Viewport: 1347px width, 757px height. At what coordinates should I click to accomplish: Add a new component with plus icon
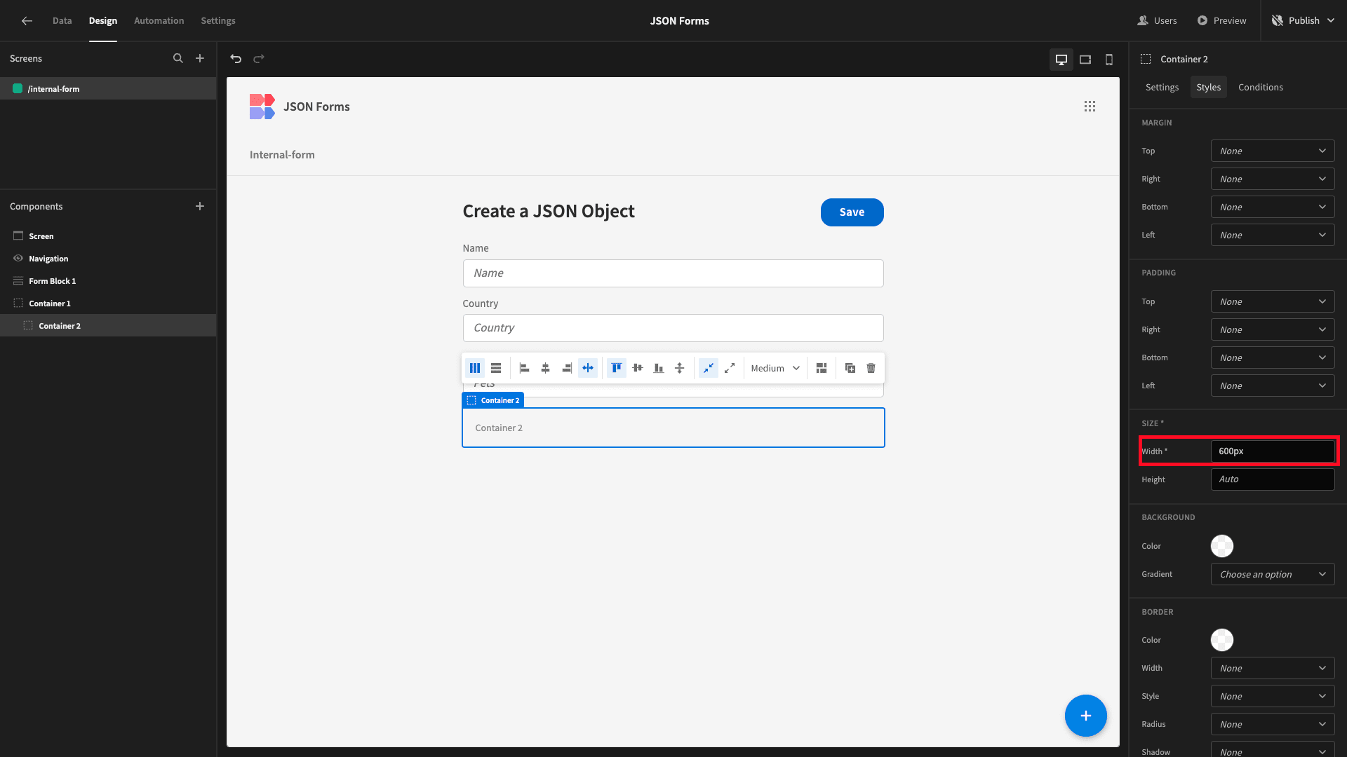200,206
